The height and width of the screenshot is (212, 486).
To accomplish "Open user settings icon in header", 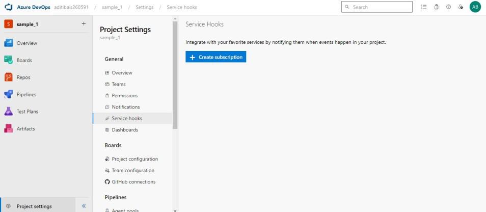I will 461,7.
